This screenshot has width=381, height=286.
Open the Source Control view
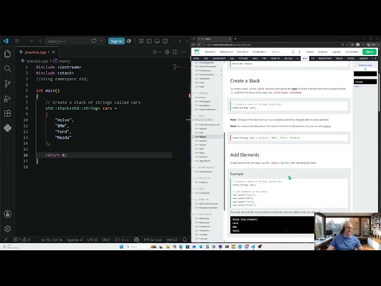tap(8, 83)
